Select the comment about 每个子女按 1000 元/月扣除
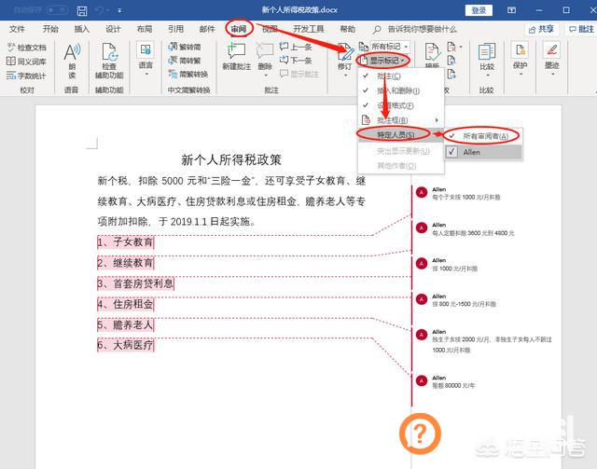The image size is (597, 469). [x=466, y=197]
